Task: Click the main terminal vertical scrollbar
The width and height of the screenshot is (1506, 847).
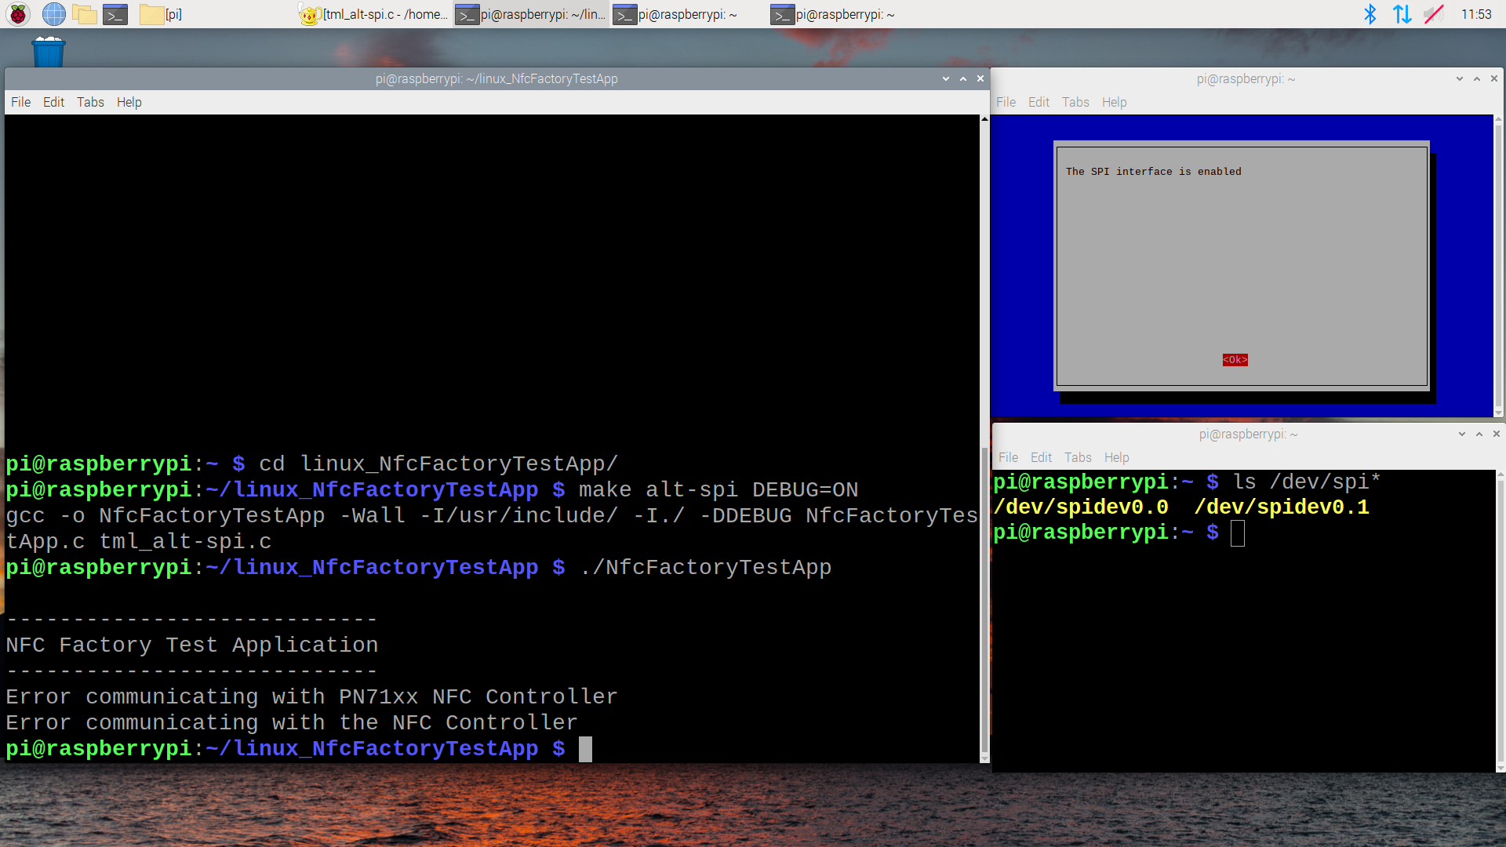Action: click(x=984, y=596)
